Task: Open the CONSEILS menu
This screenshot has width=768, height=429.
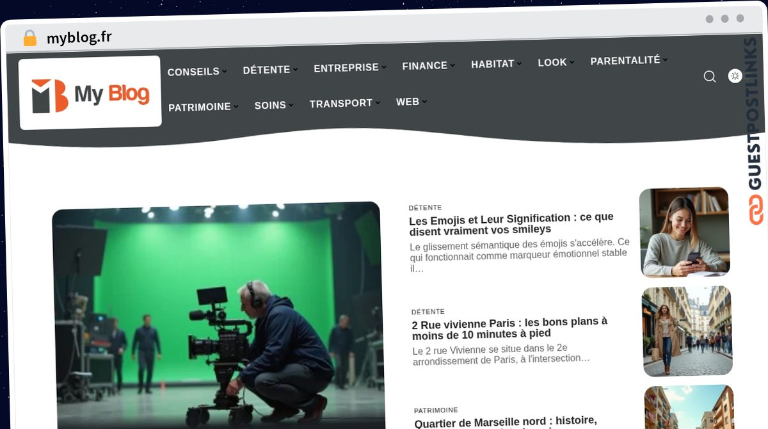Action: point(193,72)
